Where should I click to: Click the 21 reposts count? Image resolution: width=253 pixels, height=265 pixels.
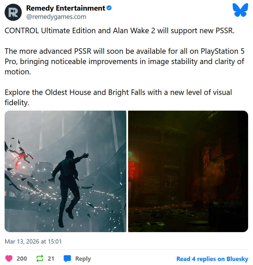51,259
